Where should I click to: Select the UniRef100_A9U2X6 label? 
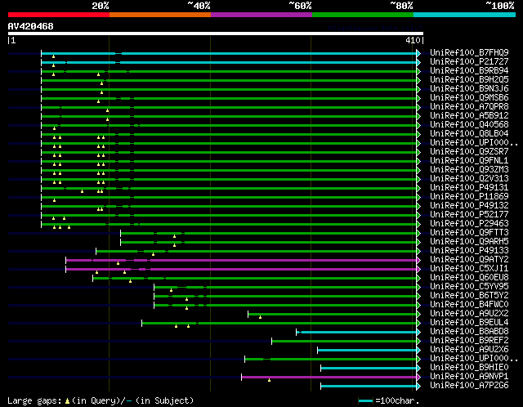pos(469,350)
